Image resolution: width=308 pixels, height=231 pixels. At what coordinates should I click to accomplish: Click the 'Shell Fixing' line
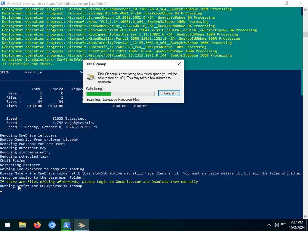pos(13,161)
